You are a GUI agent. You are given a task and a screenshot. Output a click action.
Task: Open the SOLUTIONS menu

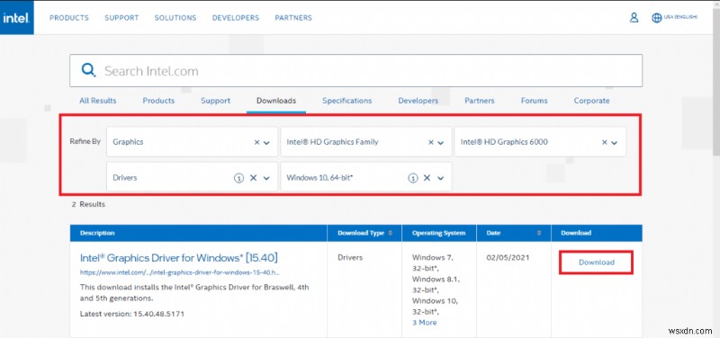[175, 18]
